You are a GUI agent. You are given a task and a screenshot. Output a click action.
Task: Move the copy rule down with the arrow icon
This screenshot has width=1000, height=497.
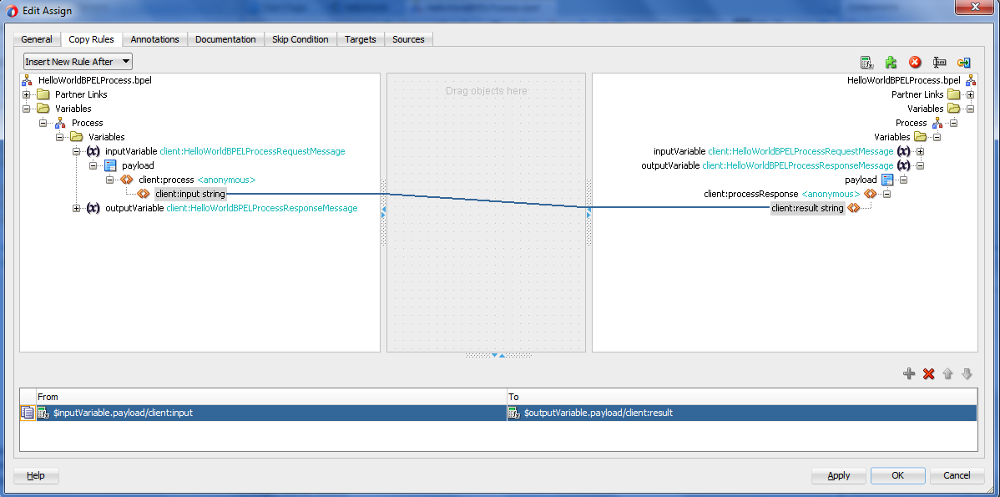pyautogui.click(x=967, y=373)
